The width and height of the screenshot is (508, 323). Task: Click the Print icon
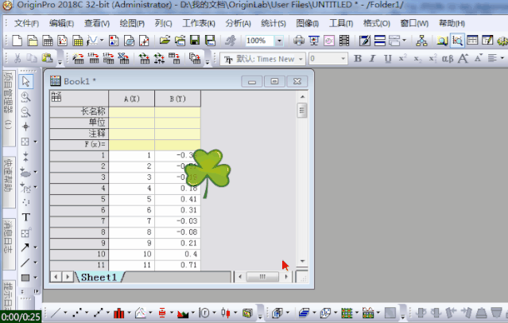click(299, 41)
